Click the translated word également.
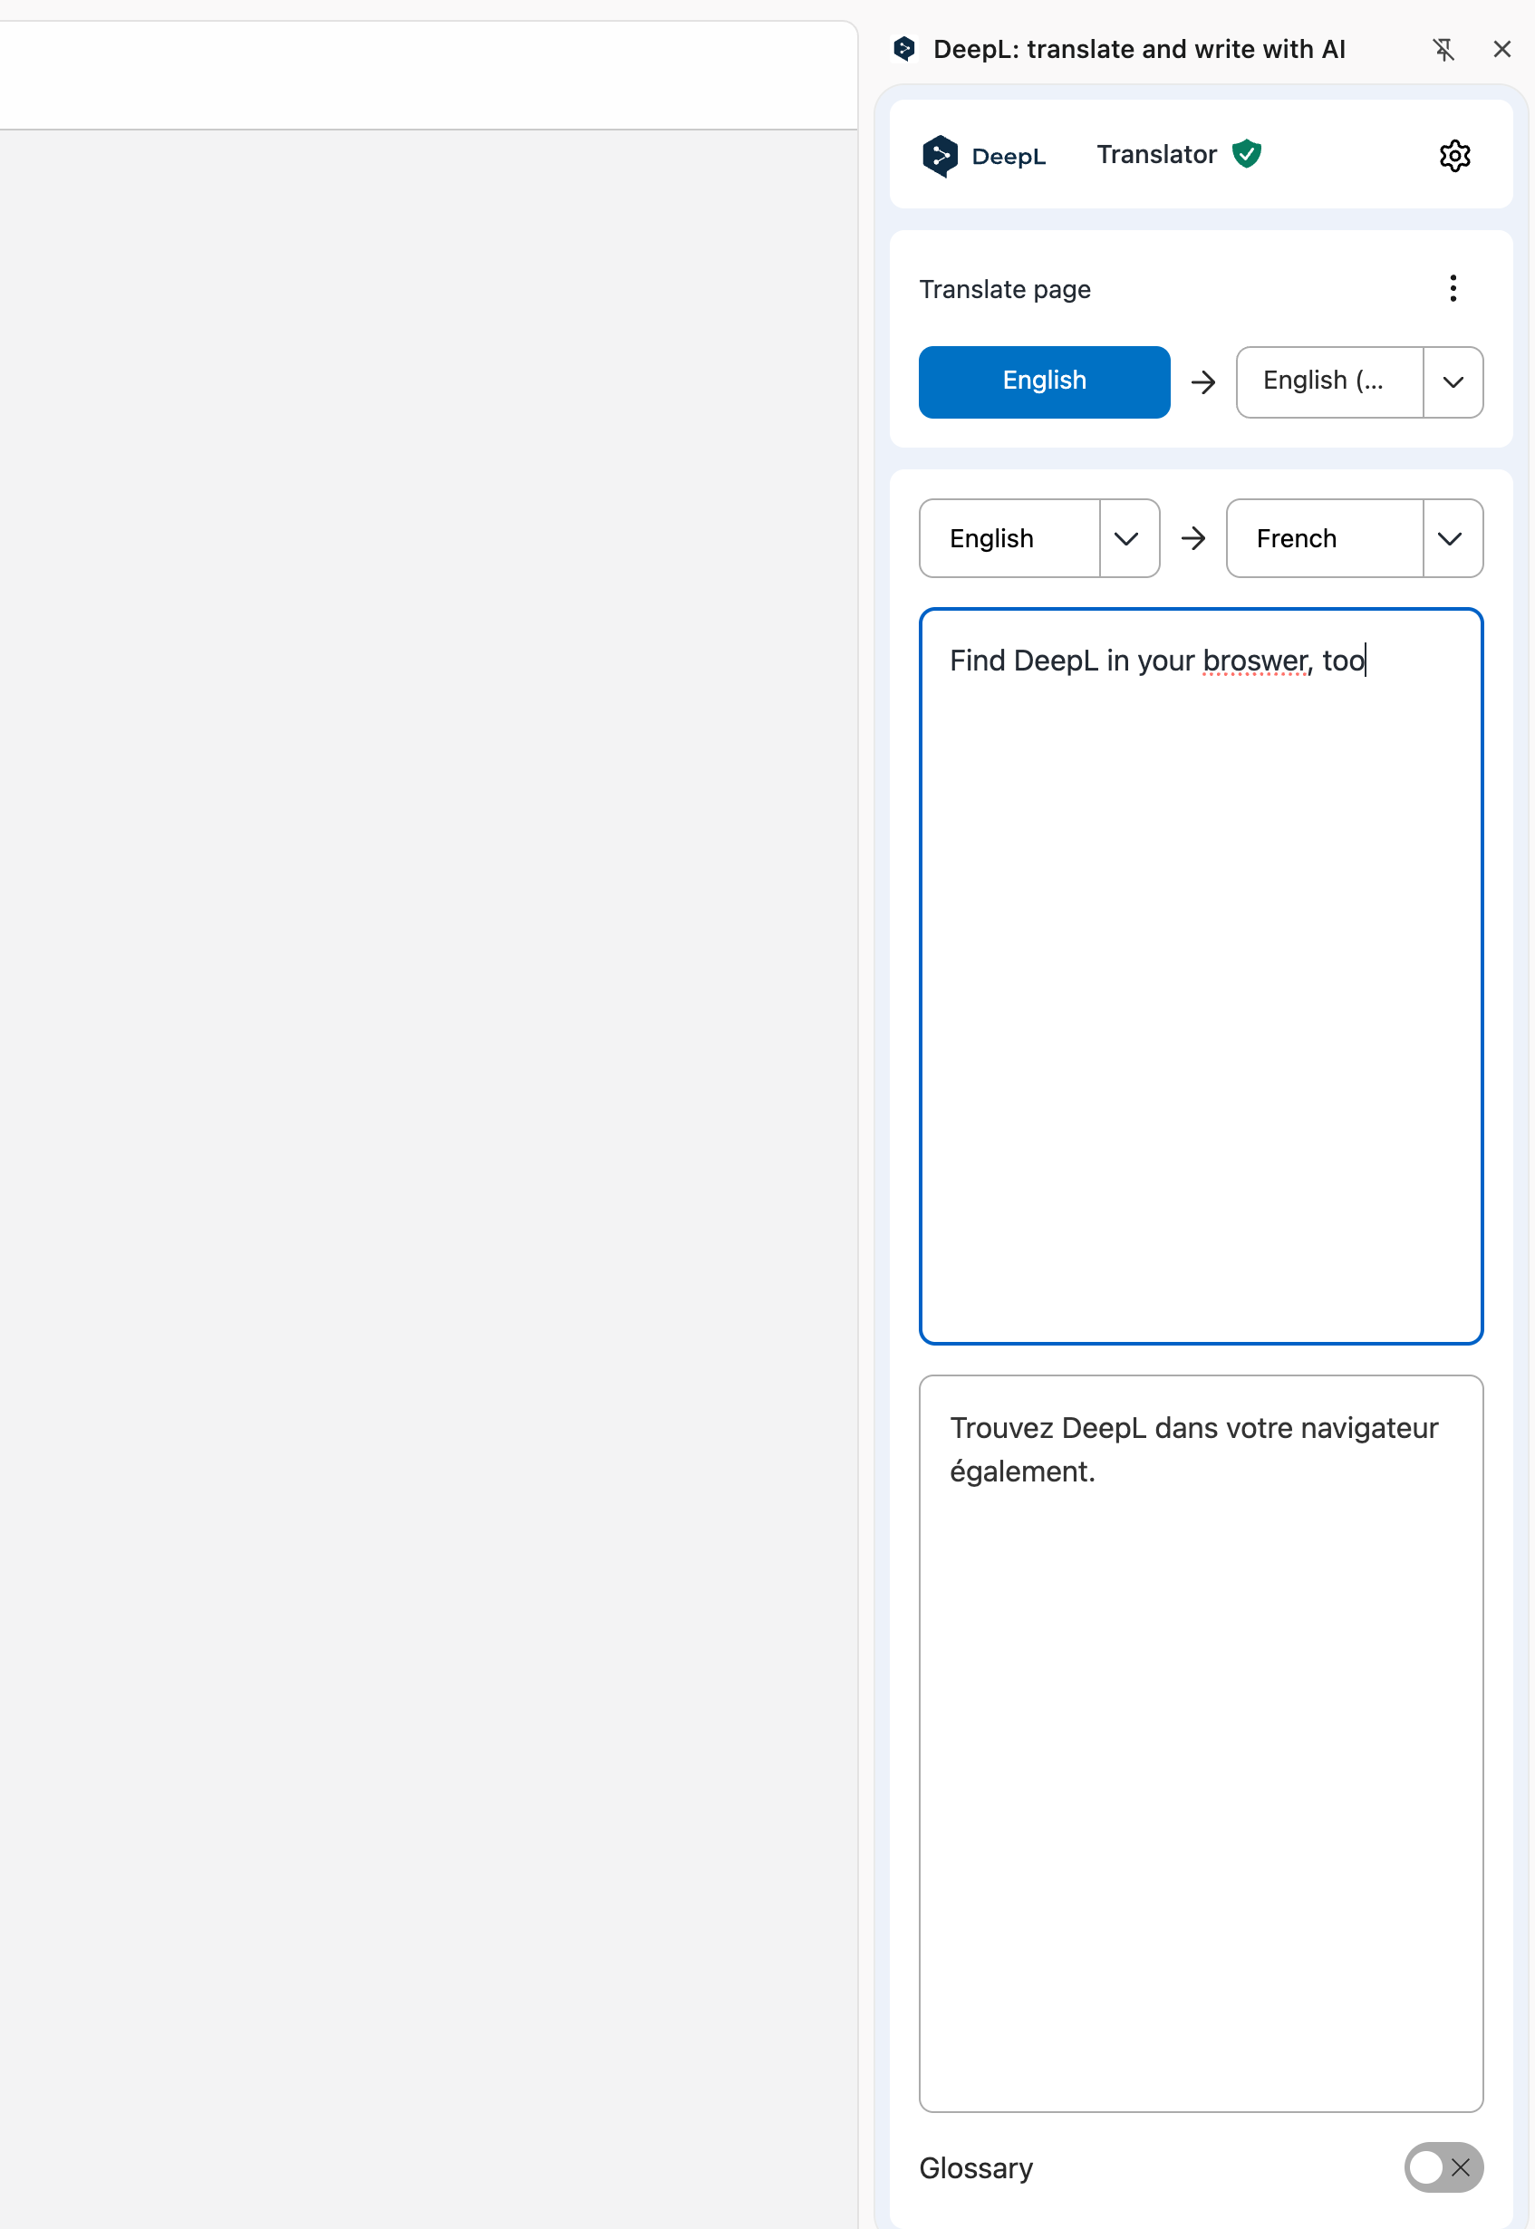 [x=1022, y=1472]
